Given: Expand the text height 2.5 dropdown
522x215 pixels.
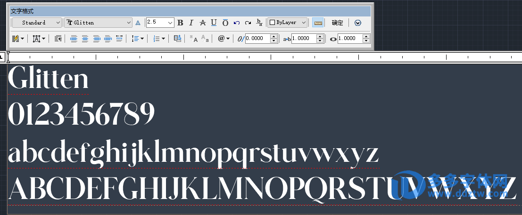Looking at the screenshot, I should (170, 23).
